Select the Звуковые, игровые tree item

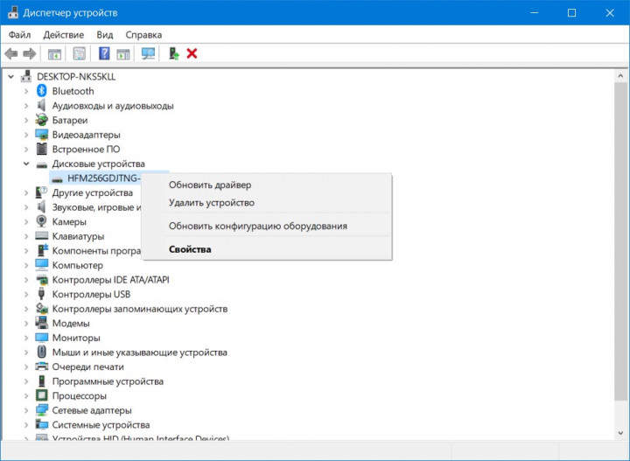(x=96, y=207)
